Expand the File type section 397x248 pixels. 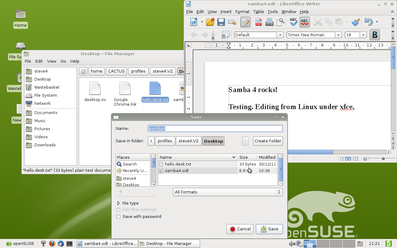118,203
